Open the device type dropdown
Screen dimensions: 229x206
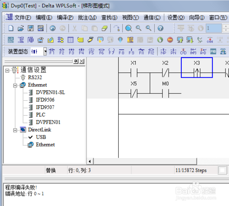pos(45,51)
